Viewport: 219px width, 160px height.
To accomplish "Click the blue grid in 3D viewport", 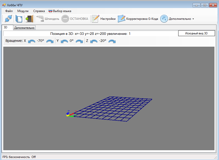I will click(113, 109).
